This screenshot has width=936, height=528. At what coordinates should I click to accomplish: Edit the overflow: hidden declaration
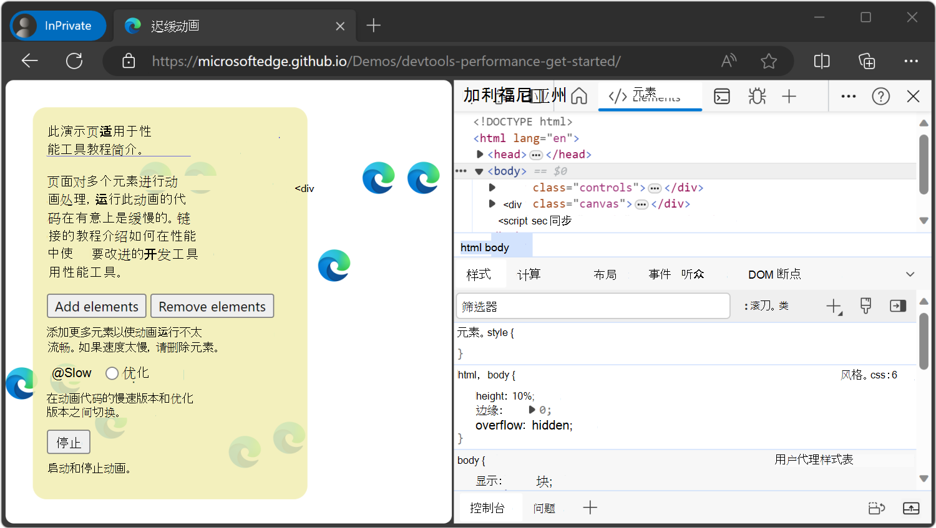(524, 425)
